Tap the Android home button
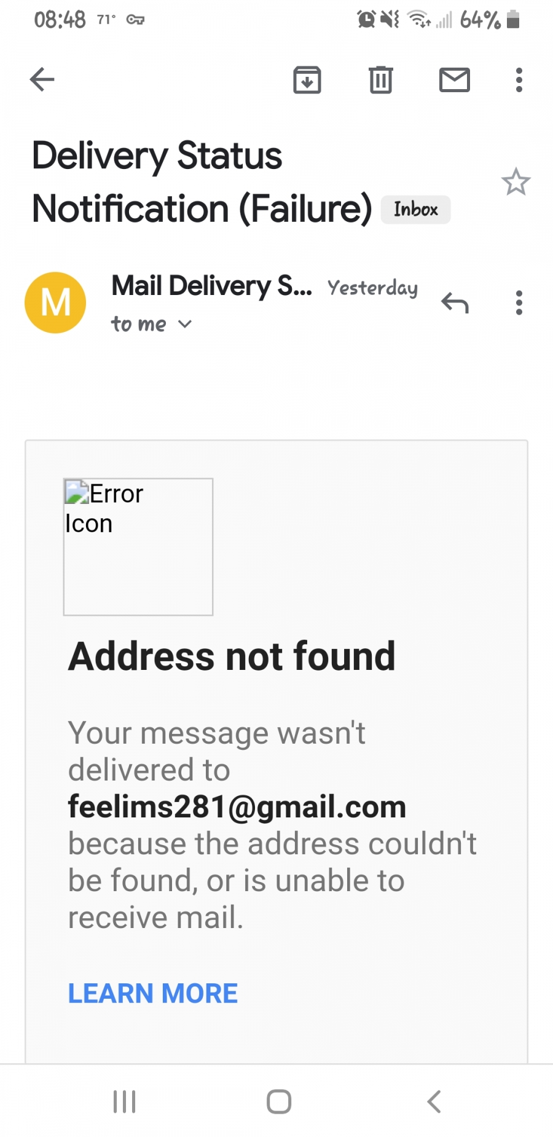553x1137 pixels. click(279, 1101)
